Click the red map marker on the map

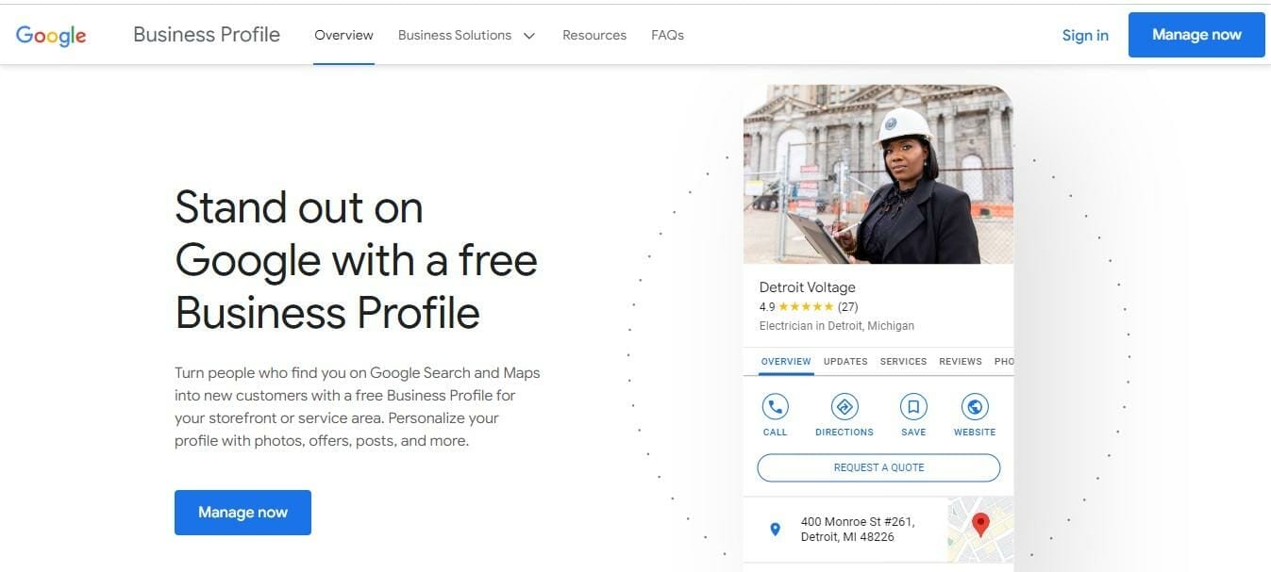pyautogui.click(x=979, y=523)
